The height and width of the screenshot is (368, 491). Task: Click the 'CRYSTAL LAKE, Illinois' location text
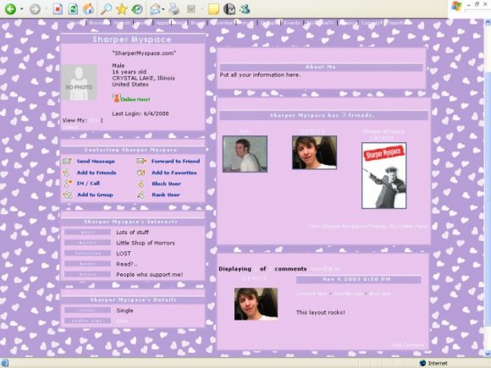[x=143, y=78]
